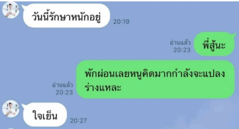Click อ่านแล้ว label beside พี่สู้นะ

click(x=180, y=43)
